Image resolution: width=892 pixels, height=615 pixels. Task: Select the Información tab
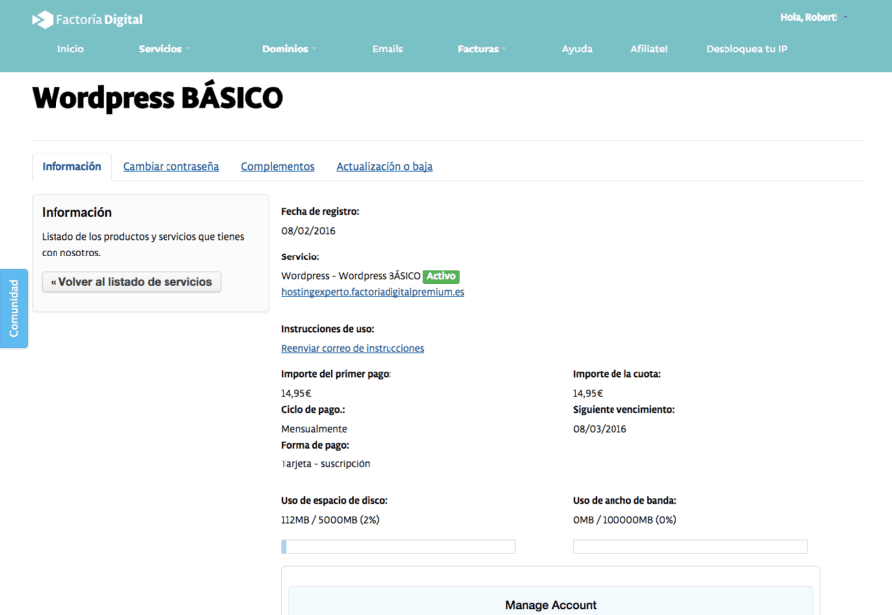(71, 167)
